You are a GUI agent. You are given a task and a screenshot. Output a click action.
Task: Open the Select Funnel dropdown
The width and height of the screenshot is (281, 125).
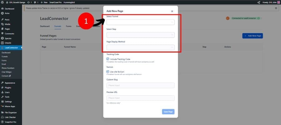pos(140,22)
